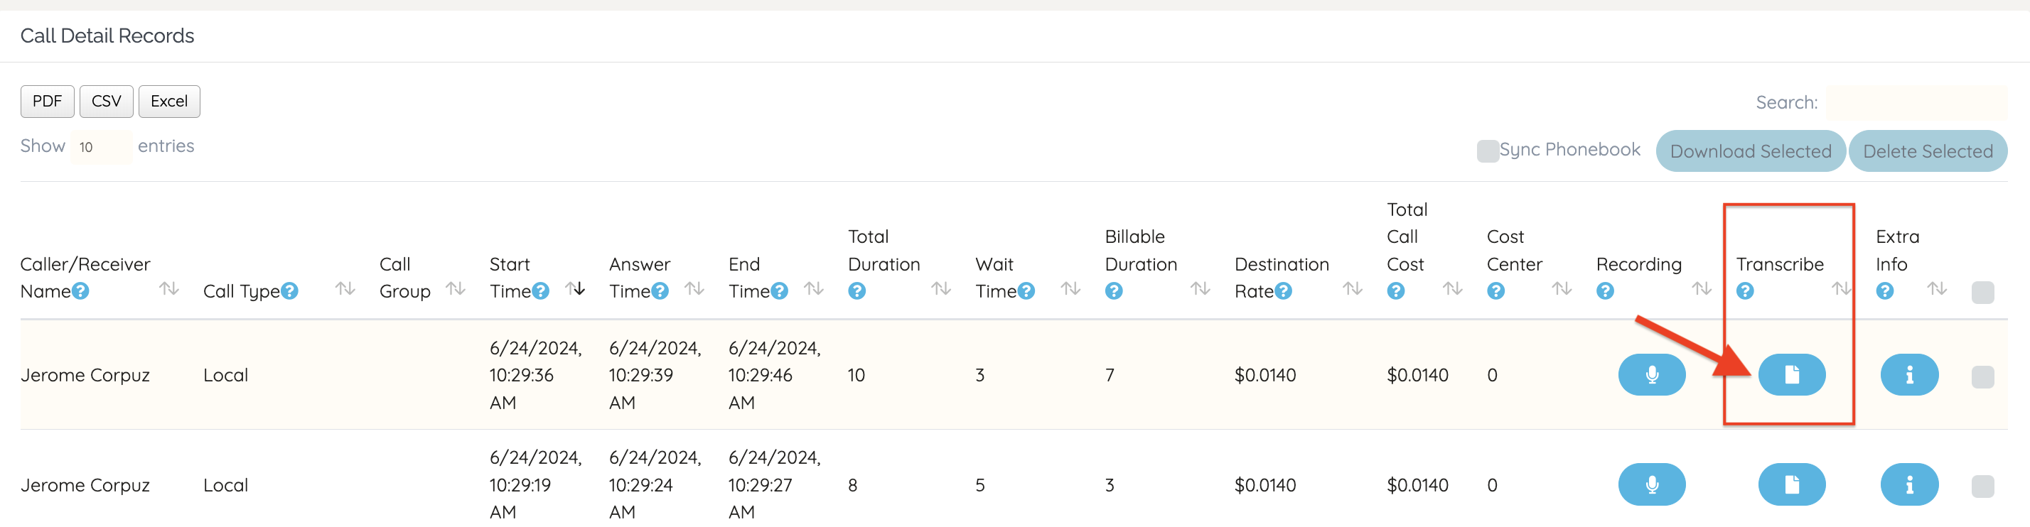Show extra info for the 10:29:19 AM call
The width and height of the screenshot is (2030, 527).
click(1908, 484)
